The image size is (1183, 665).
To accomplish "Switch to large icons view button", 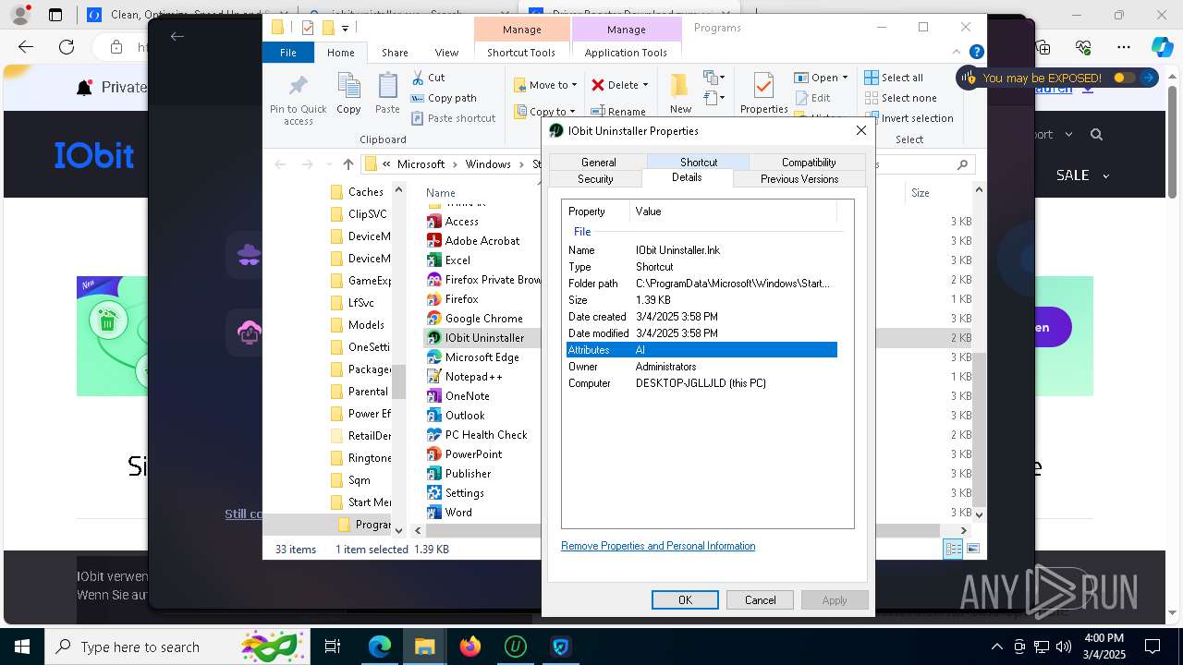I will pyautogui.click(x=972, y=550).
